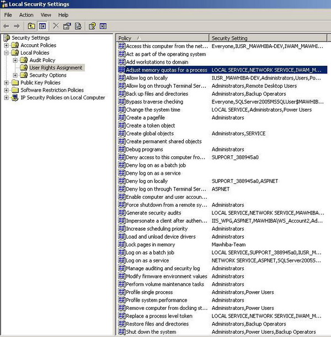Select Restore files and directories policy
The image size is (331, 337).
click(157, 324)
